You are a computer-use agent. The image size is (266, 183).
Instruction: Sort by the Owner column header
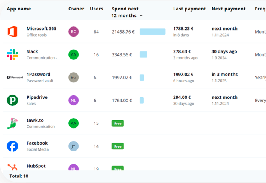pyautogui.click(x=76, y=9)
